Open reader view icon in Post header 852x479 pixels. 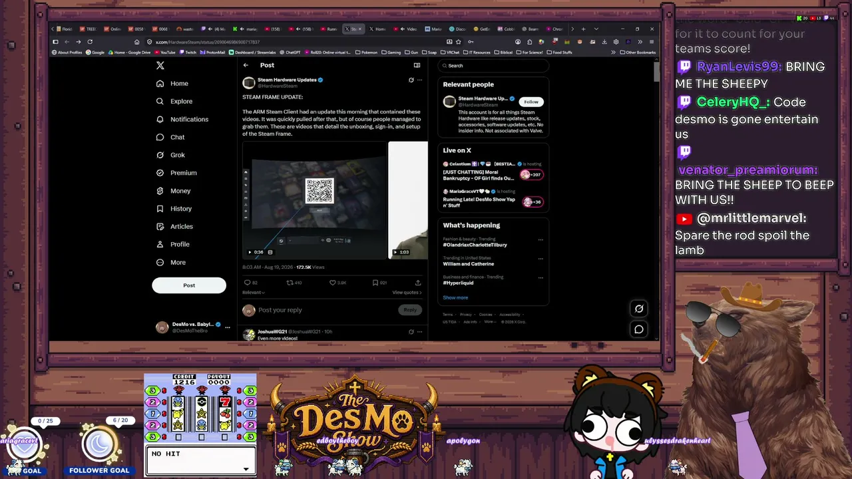(417, 65)
